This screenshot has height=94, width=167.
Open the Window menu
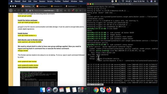(x=74, y=1)
